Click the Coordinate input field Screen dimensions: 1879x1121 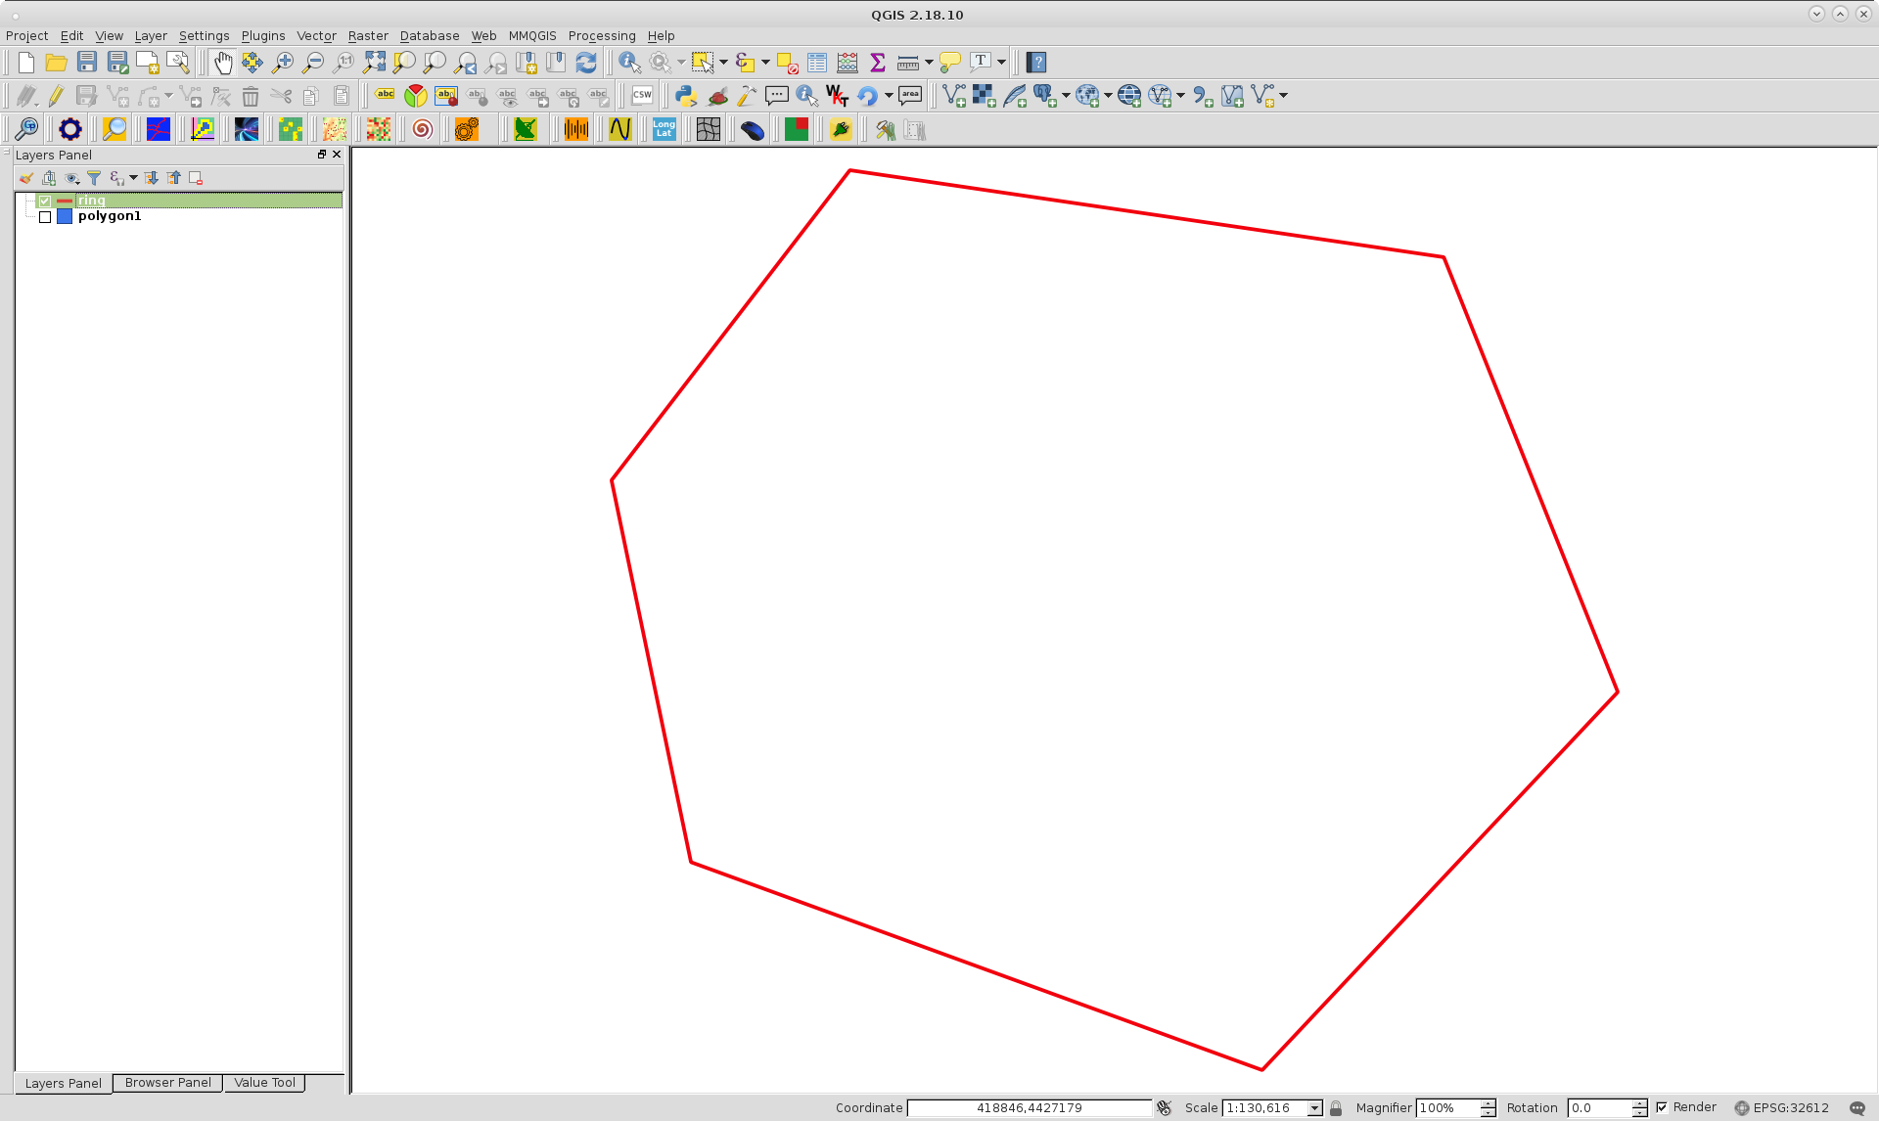pyautogui.click(x=1030, y=1108)
